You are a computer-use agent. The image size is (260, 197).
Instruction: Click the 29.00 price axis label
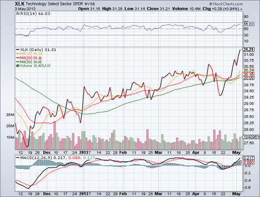249,104
